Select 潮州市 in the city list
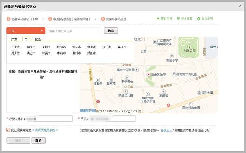This screenshot has width=246, height=153. pos(77,53)
